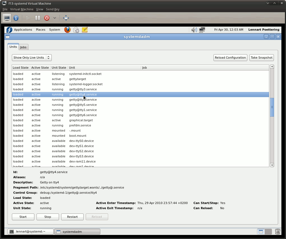Viewport: 286px width, 239px height.
Task: Open the Evolution mail icon in the panel
Action: [x=76, y=30]
